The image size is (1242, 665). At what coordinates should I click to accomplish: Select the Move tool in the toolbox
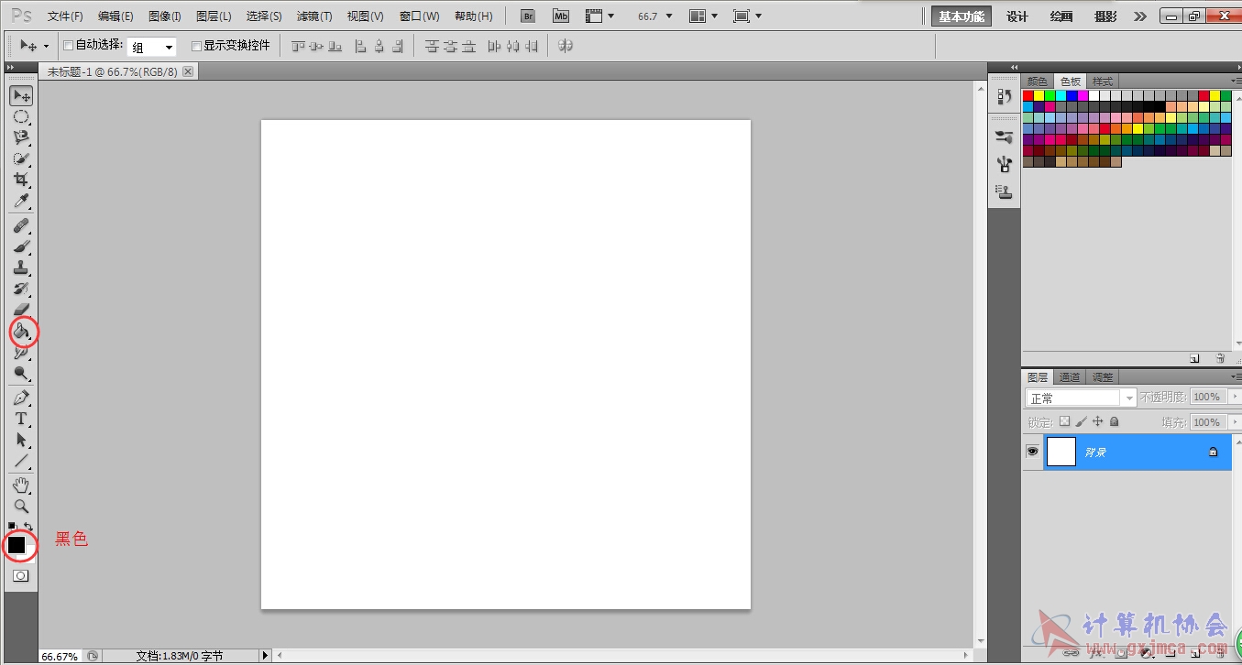[x=21, y=95]
